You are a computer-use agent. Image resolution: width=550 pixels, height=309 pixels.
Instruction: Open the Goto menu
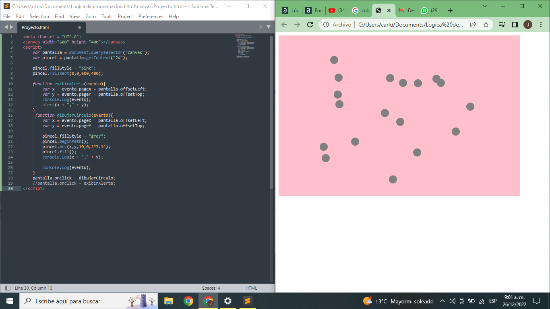click(91, 16)
